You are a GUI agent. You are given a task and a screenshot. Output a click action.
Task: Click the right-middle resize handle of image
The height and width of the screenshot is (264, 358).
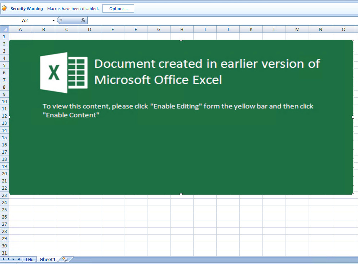click(x=353, y=117)
